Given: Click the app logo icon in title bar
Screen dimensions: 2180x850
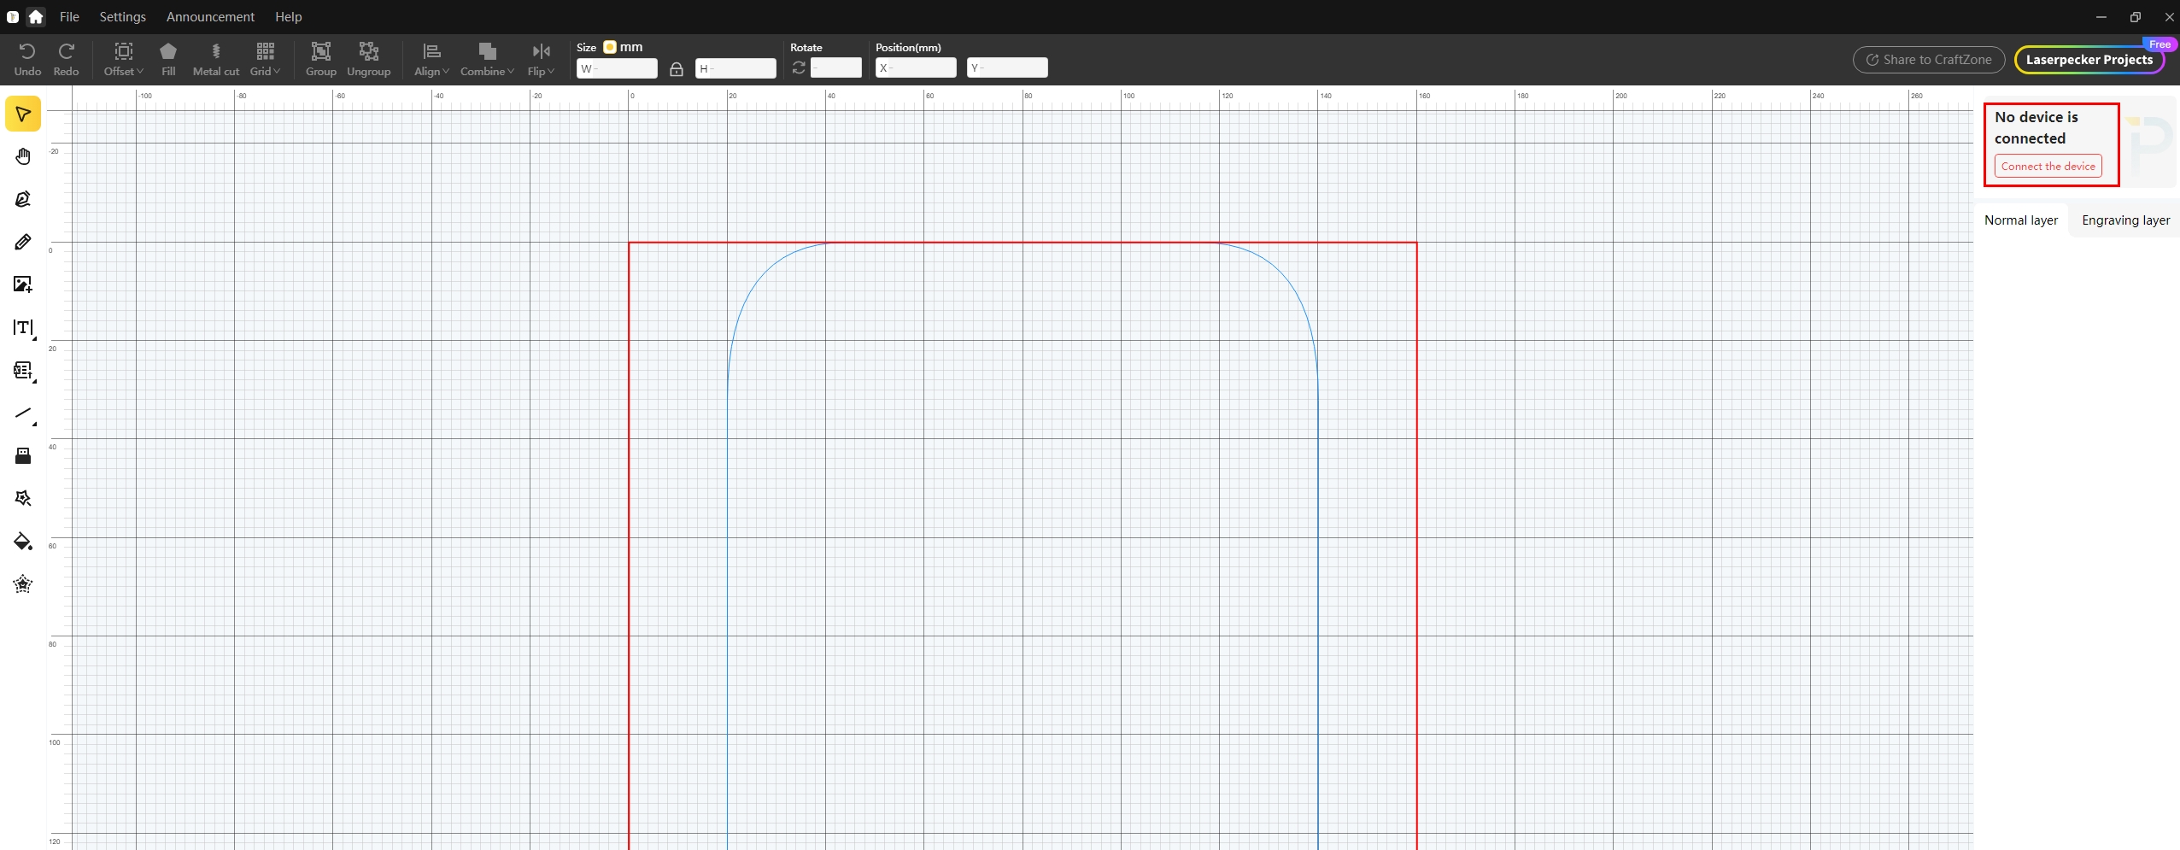Looking at the screenshot, I should (x=12, y=16).
